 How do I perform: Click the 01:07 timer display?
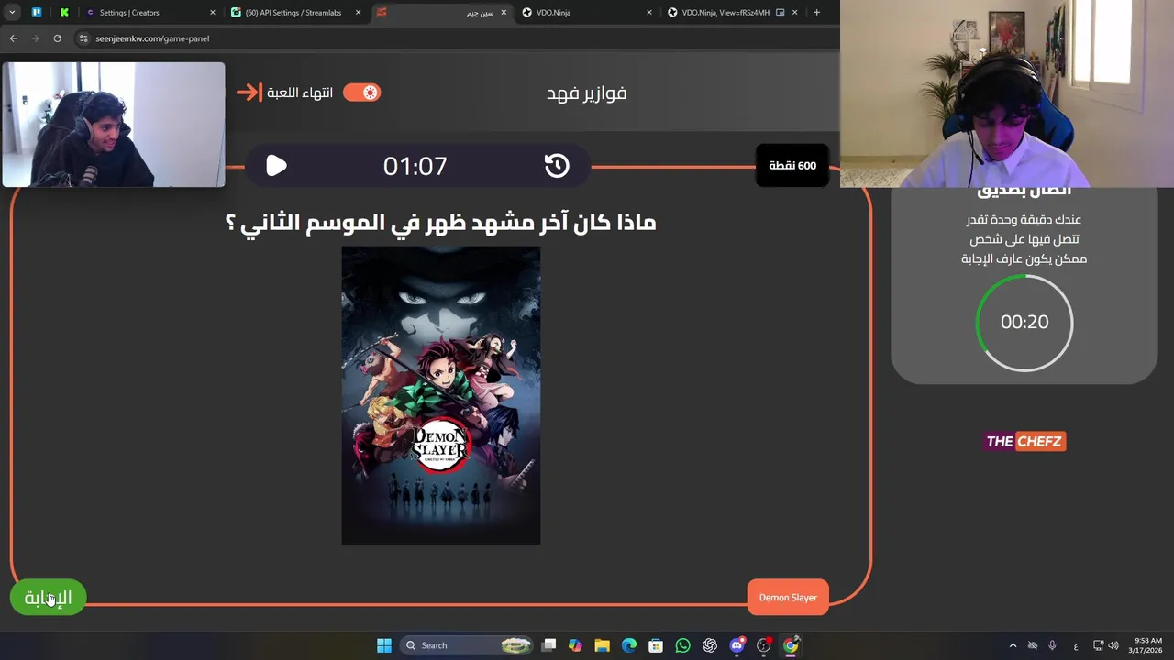click(x=415, y=166)
